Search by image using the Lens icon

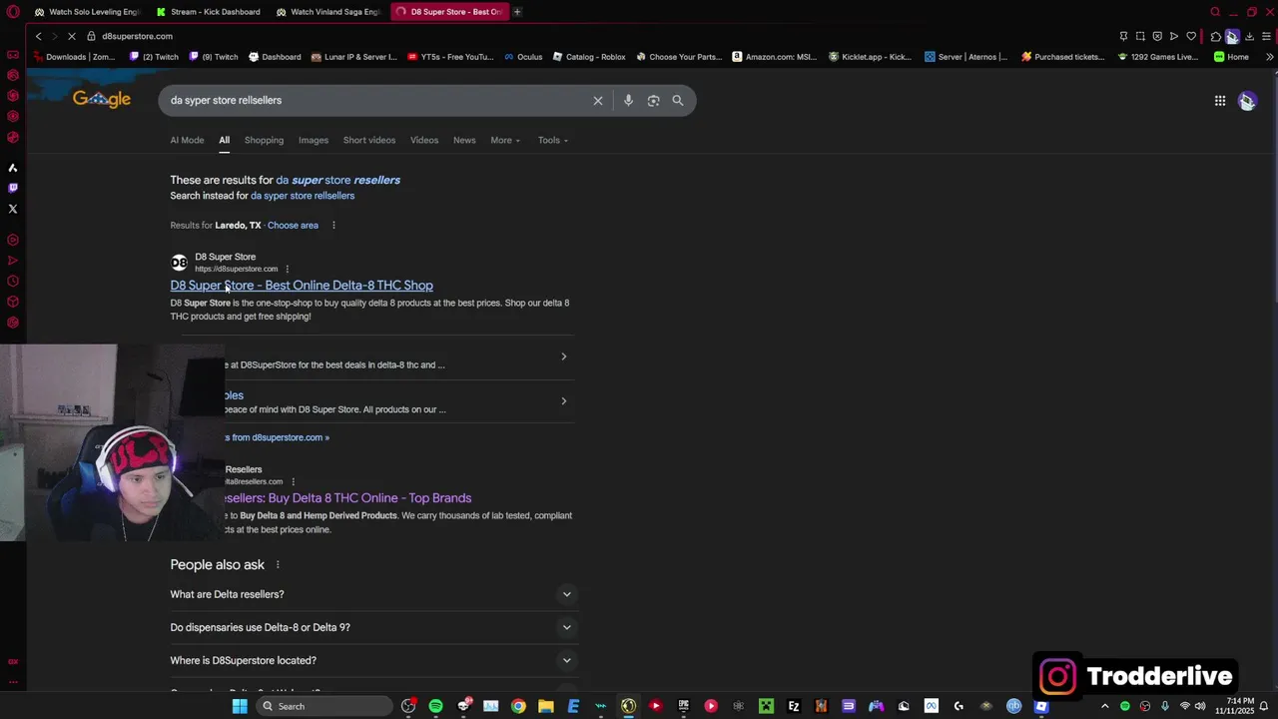coord(653,100)
